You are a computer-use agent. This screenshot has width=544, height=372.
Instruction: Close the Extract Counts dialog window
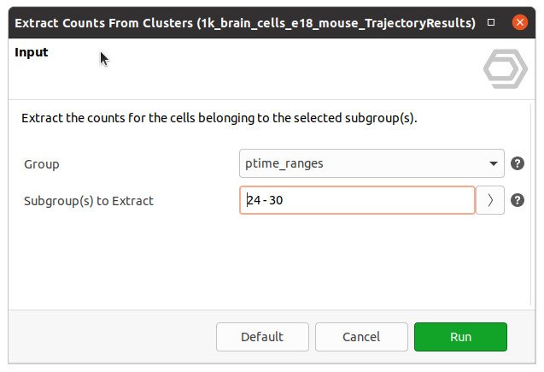pyautogui.click(x=519, y=21)
